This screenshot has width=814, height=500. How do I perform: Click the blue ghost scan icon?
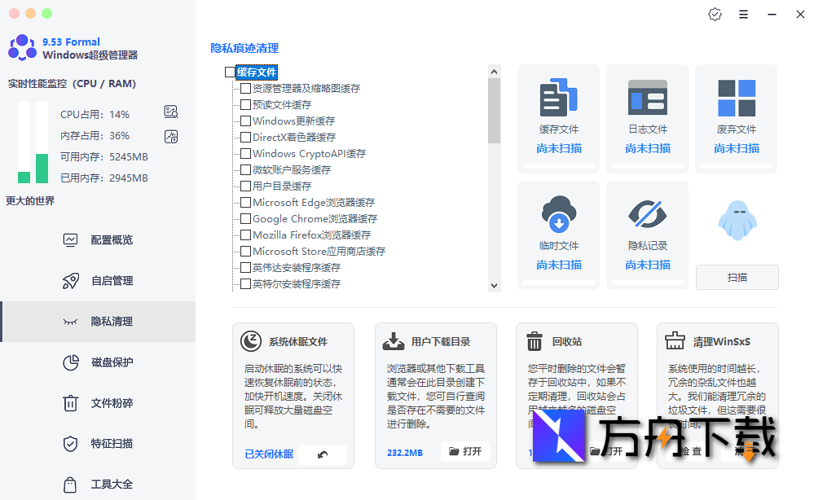736,218
